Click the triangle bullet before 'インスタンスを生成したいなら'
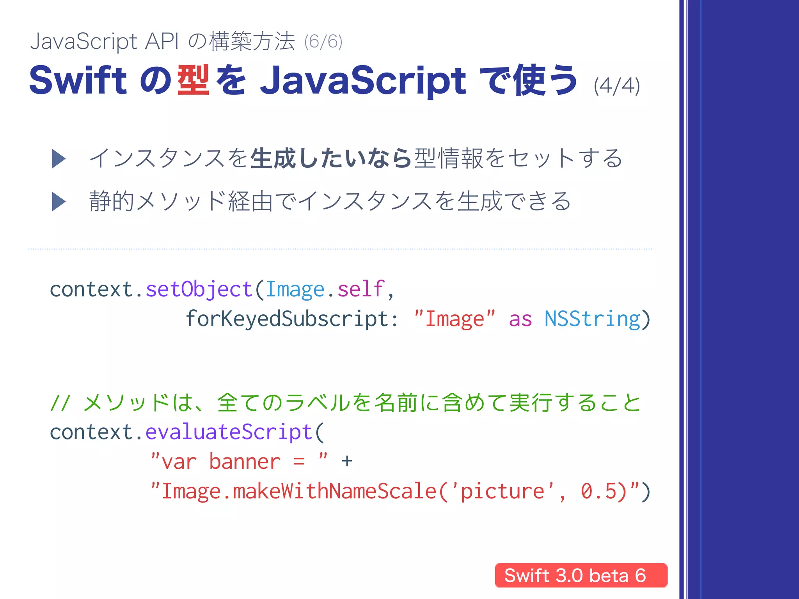 coord(59,159)
